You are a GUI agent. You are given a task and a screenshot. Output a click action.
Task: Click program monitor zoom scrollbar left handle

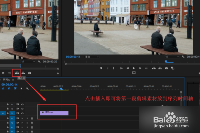click(x=66, y=64)
